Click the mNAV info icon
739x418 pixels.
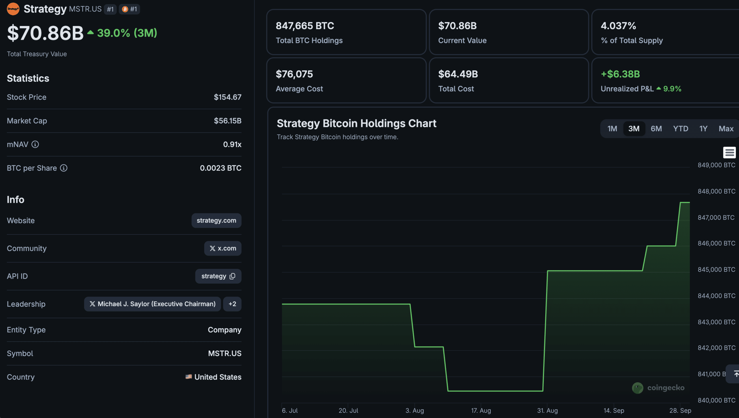(x=35, y=144)
